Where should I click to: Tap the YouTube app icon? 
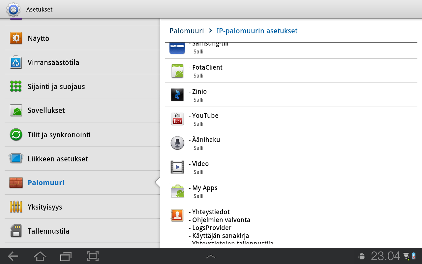click(x=177, y=119)
